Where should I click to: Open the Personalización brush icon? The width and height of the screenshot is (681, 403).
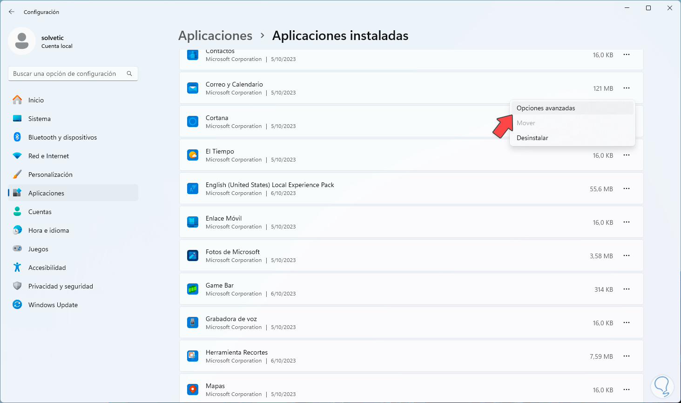point(17,174)
